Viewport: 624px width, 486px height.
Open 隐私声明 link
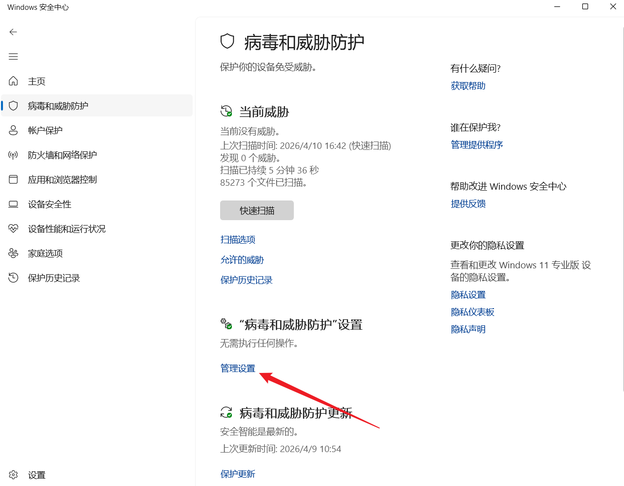468,329
